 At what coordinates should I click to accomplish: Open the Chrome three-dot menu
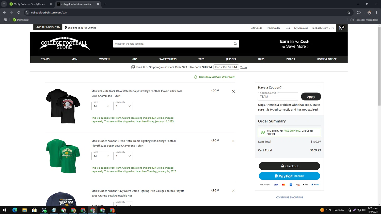click(x=377, y=12)
